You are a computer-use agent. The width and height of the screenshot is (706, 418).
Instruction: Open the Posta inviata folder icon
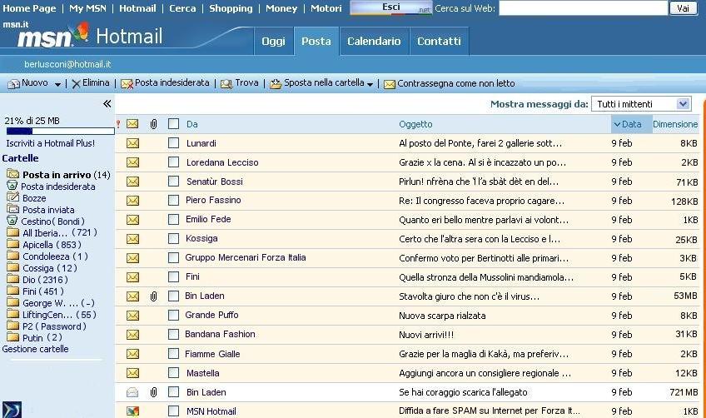point(13,209)
